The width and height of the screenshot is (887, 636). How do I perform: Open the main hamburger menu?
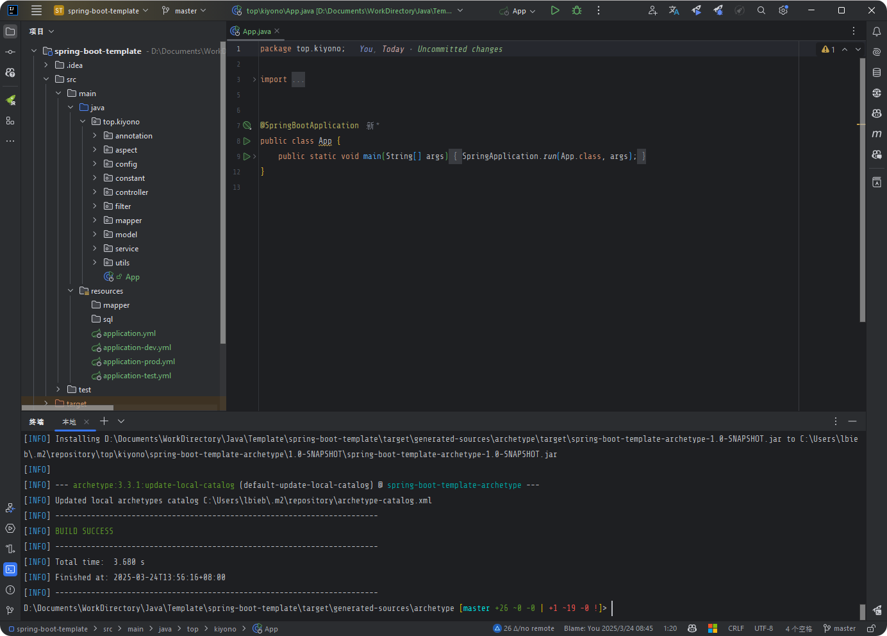click(37, 10)
